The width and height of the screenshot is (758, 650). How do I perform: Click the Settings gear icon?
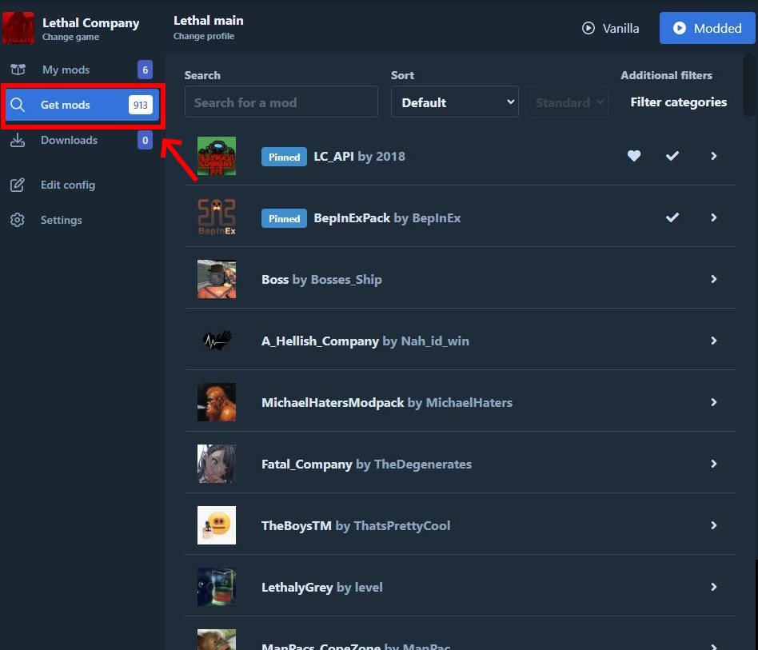click(18, 220)
